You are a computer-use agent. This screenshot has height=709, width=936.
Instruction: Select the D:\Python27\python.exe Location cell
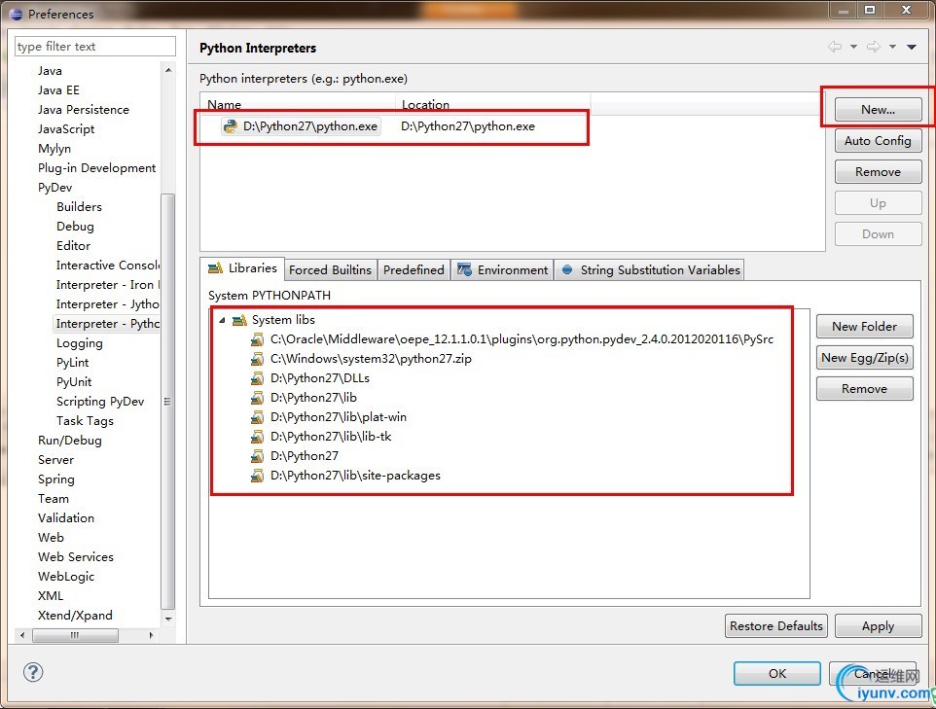coord(468,125)
